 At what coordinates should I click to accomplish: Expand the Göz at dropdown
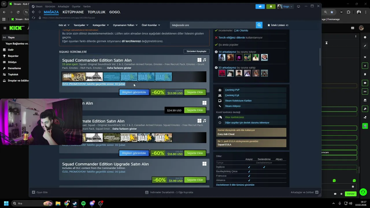pos(64,25)
